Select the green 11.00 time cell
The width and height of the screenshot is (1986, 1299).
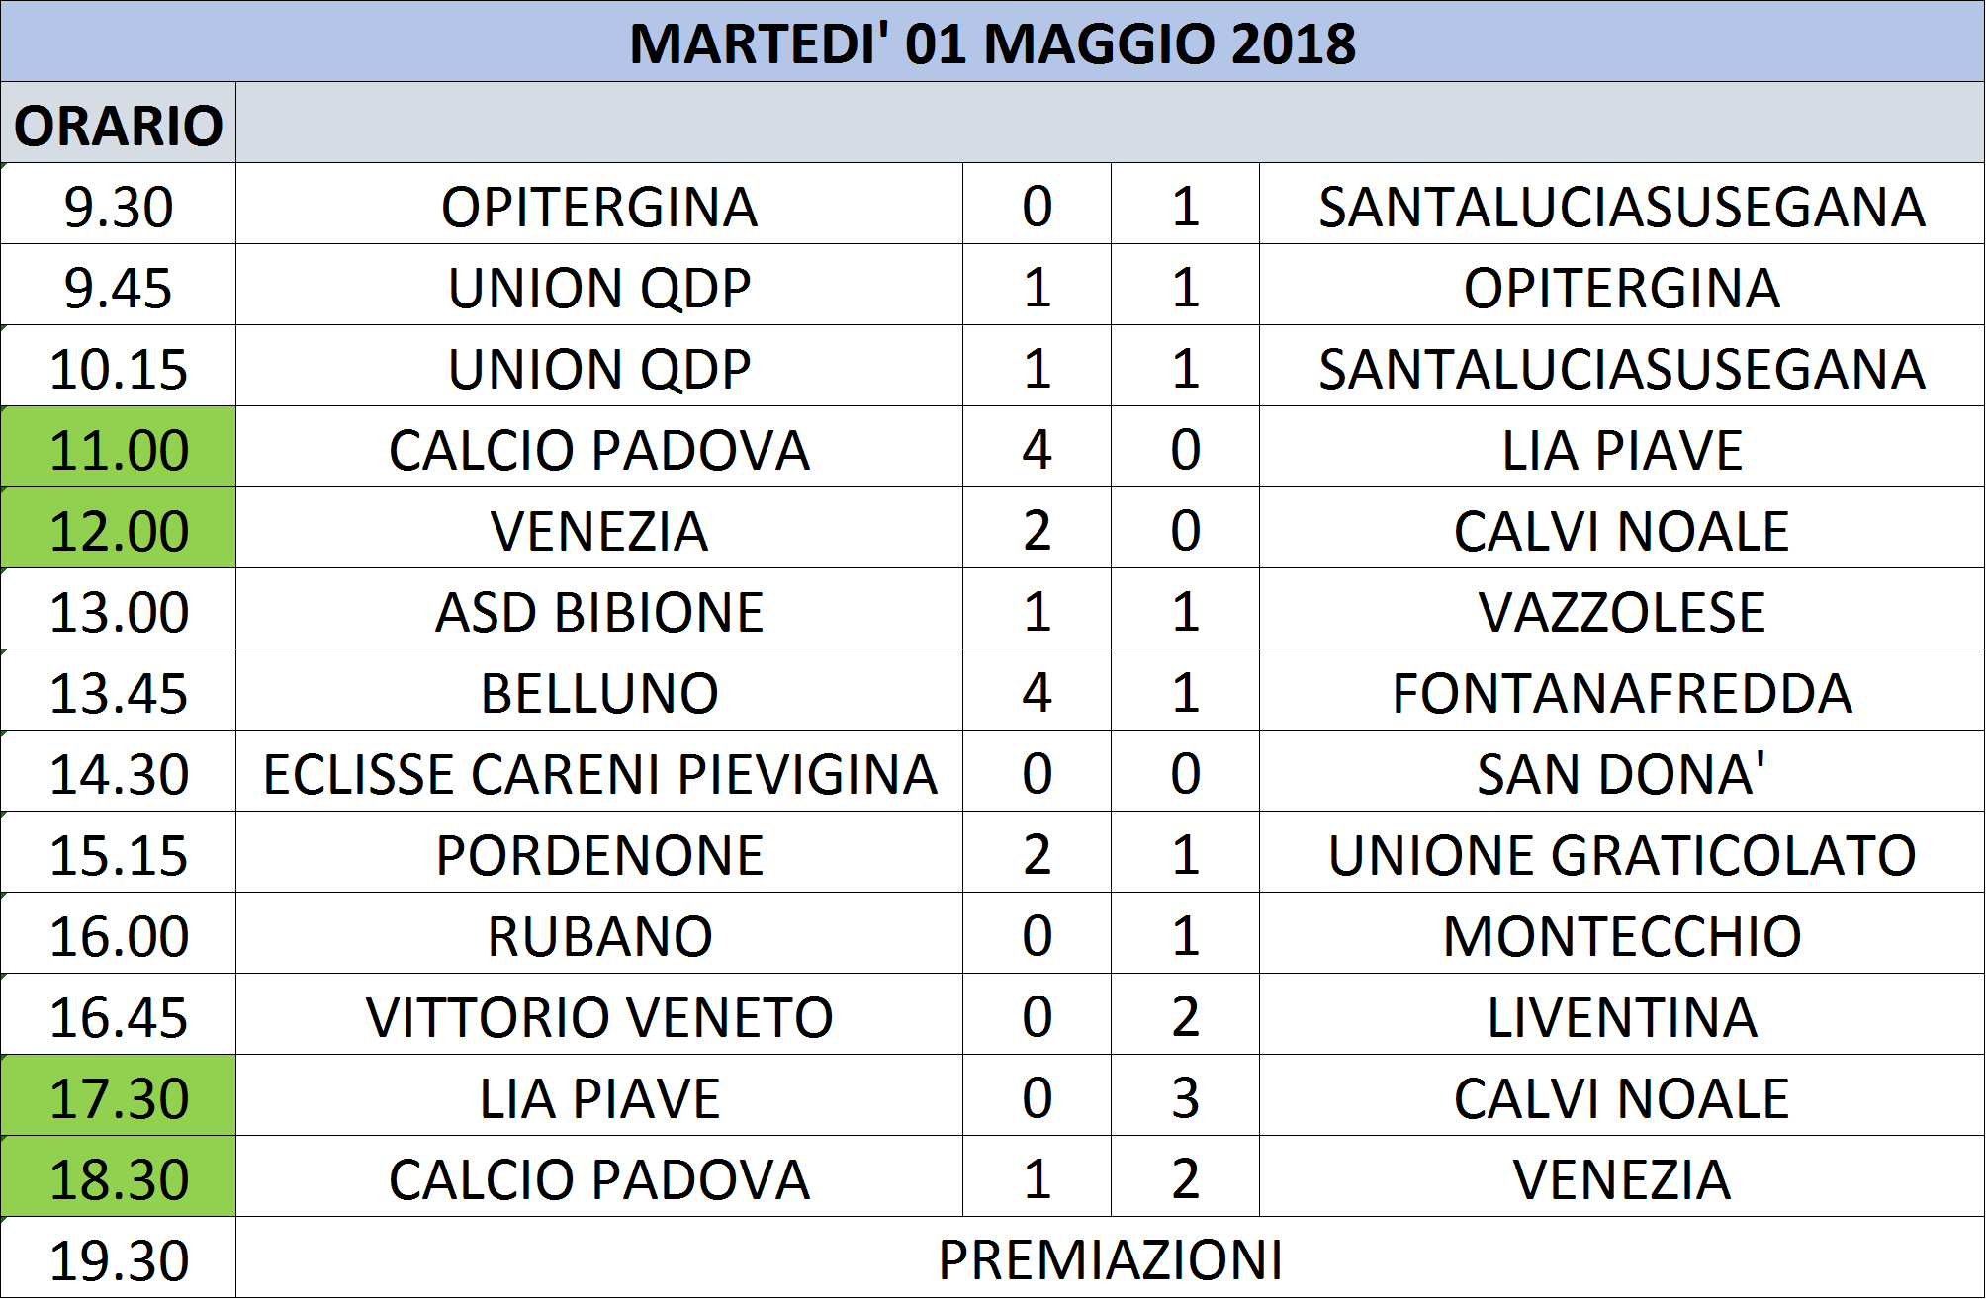tap(119, 447)
